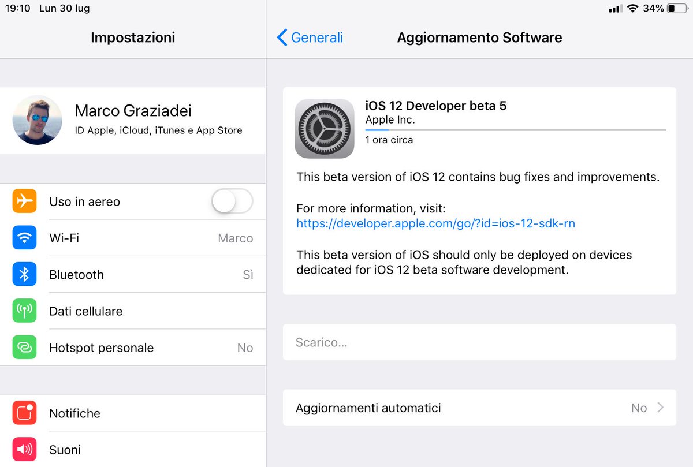This screenshot has height=467, width=693.
Task: Toggle the Uso in aereo switch
Action: pyautogui.click(x=232, y=201)
